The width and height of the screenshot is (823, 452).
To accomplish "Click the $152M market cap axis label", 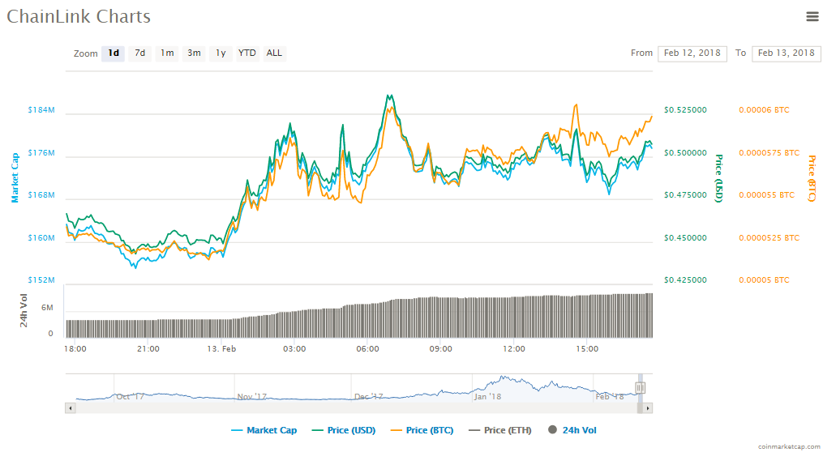I will [x=41, y=280].
